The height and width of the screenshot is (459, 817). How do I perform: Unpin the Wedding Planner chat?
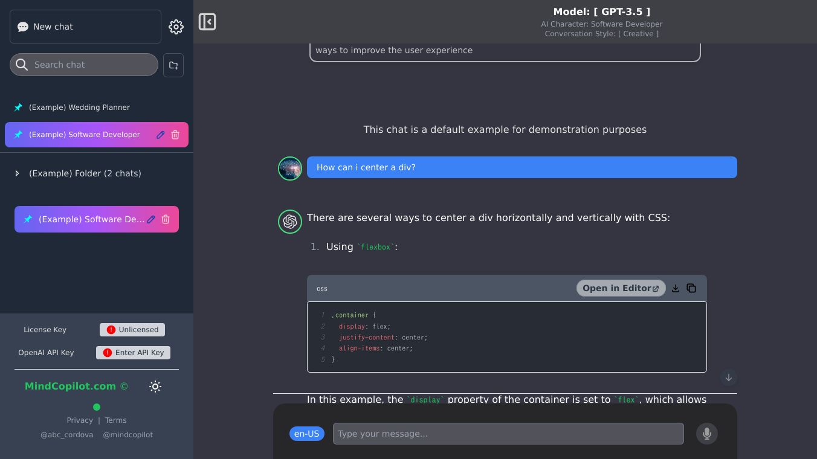coord(18,108)
